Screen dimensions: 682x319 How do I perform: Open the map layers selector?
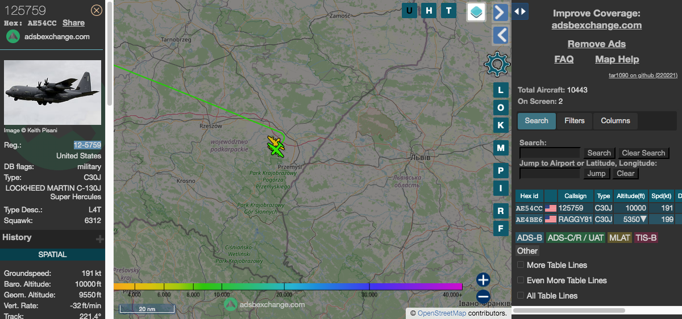(476, 11)
